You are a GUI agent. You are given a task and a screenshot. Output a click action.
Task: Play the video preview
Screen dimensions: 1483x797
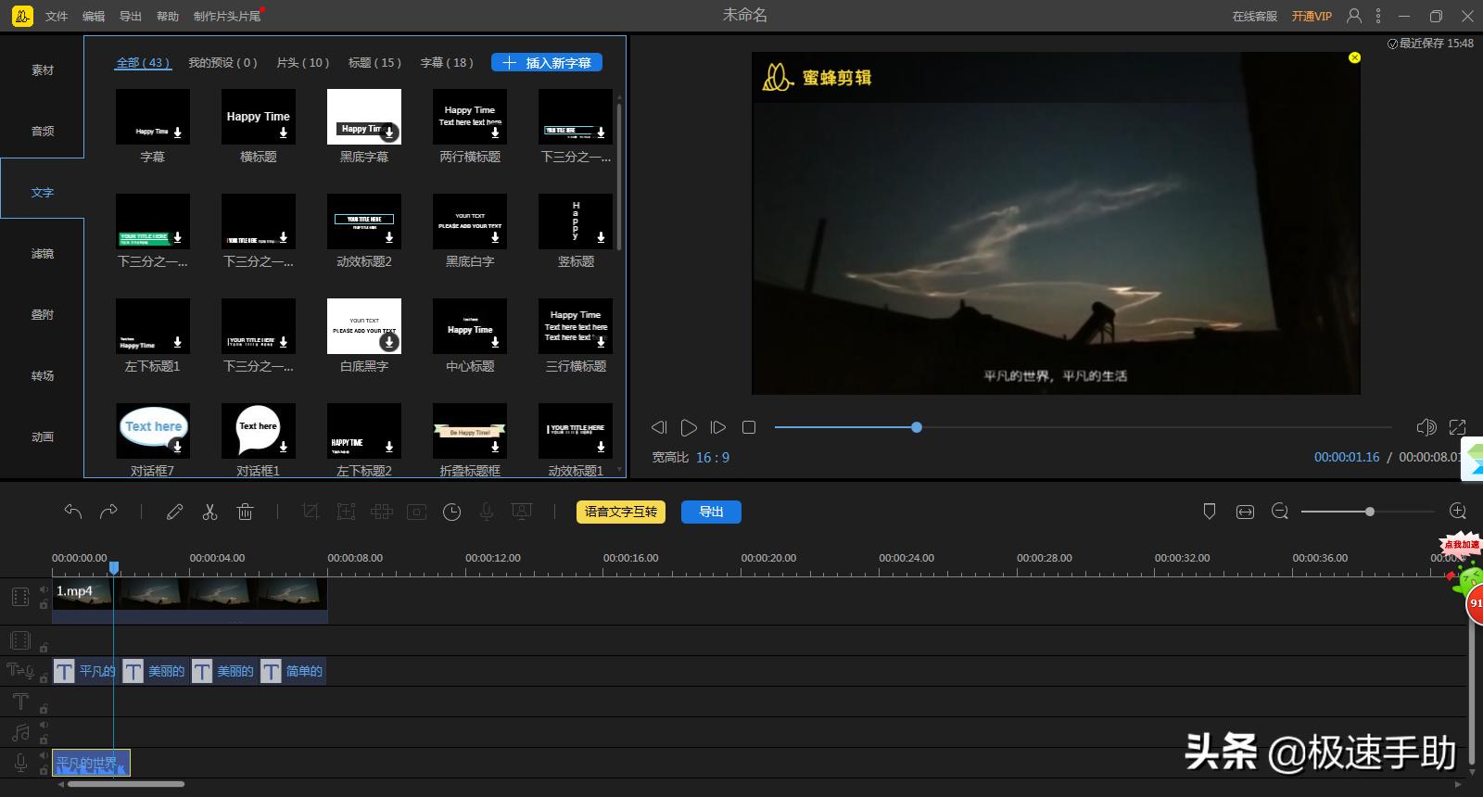click(x=689, y=427)
